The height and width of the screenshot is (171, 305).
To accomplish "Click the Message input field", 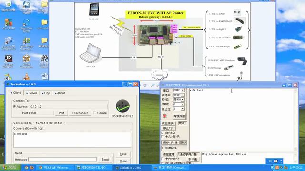I will pyautogui.click(x=62, y=160).
